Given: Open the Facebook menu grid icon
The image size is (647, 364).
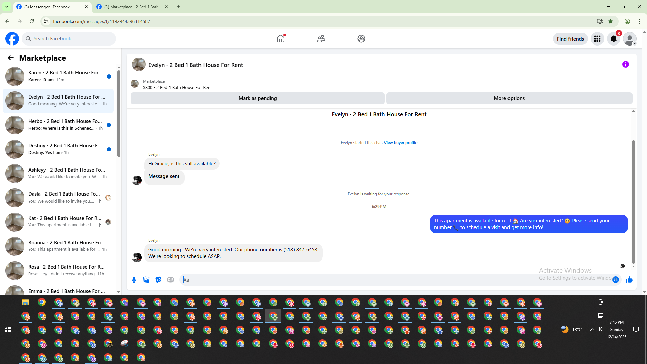Looking at the screenshot, I should (x=597, y=39).
